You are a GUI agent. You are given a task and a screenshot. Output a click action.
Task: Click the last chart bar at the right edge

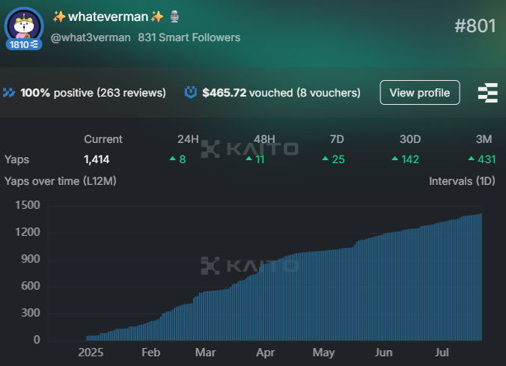click(481, 277)
